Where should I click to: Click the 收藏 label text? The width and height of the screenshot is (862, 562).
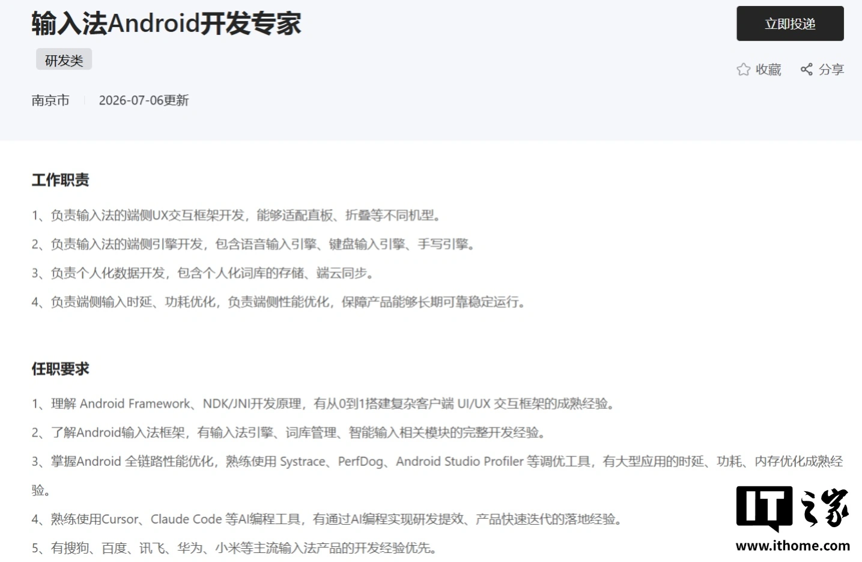(768, 70)
